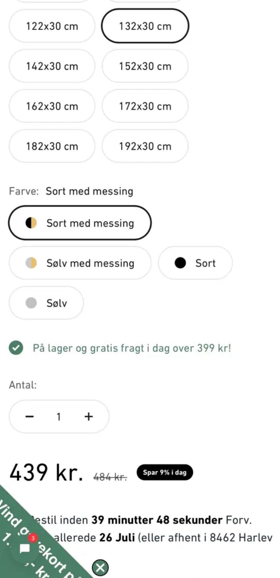The image size is (280, 578).
Task: Select size 152x30 cm
Action: click(145, 66)
